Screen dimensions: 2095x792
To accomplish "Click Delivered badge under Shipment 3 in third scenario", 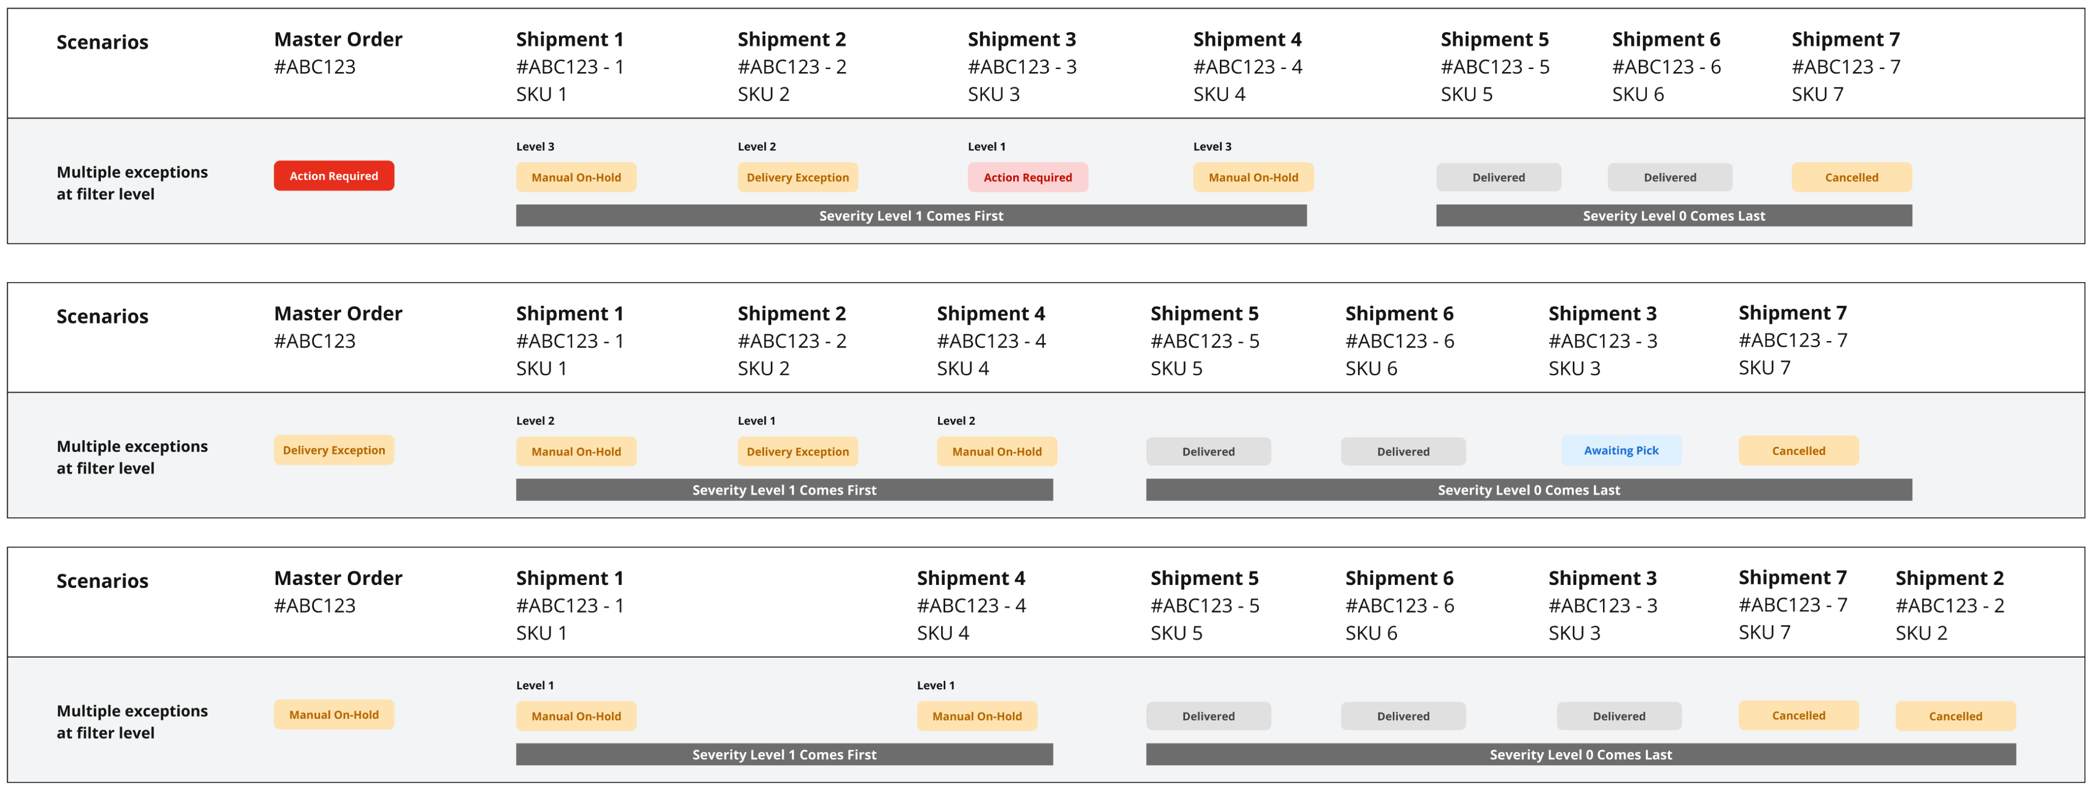I will [1618, 716].
